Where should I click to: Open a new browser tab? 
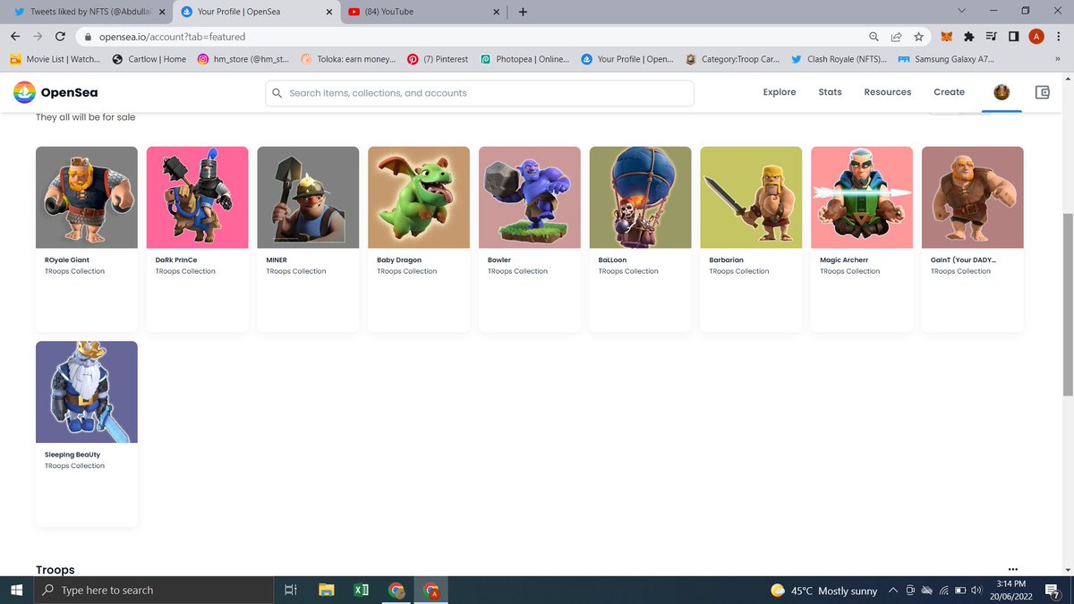[x=523, y=12]
